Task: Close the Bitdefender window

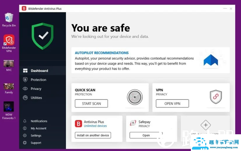Action: (231, 9)
